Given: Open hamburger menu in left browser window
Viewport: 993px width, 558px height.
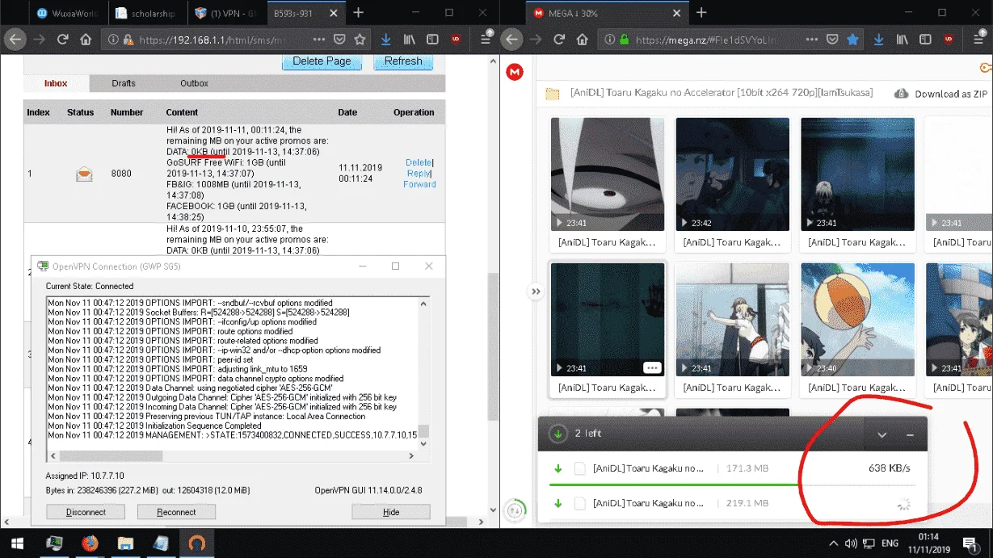Looking at the screenshot, I should click(x=486, y=40).
